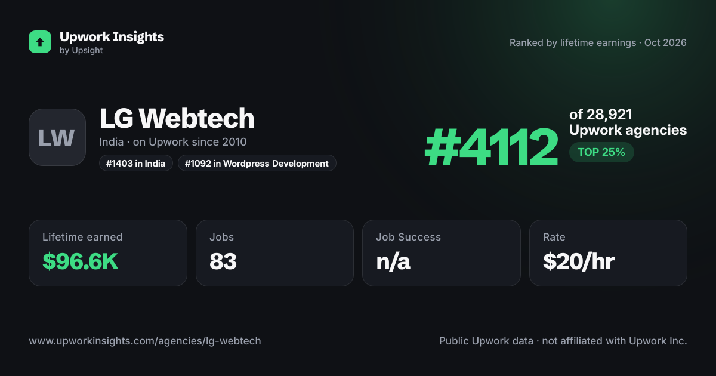716x376 pixels.
Task: Open the Lifetime earned $96.6K card
Action: tap(108, 253)
